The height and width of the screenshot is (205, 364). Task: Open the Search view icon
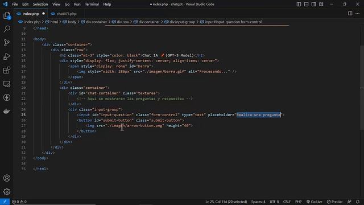pyautogui.click(x=7, y=29)
